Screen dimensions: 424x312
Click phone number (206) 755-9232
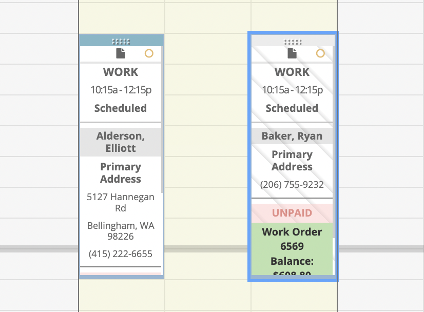tap(292, 185)
